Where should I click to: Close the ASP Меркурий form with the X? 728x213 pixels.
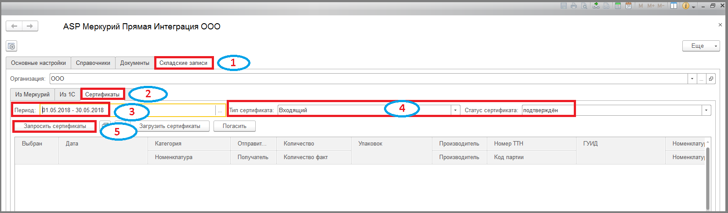[x=720, y=25]
